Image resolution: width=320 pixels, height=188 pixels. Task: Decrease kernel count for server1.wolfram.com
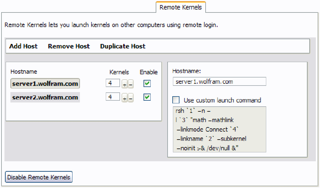pos(131,84)
